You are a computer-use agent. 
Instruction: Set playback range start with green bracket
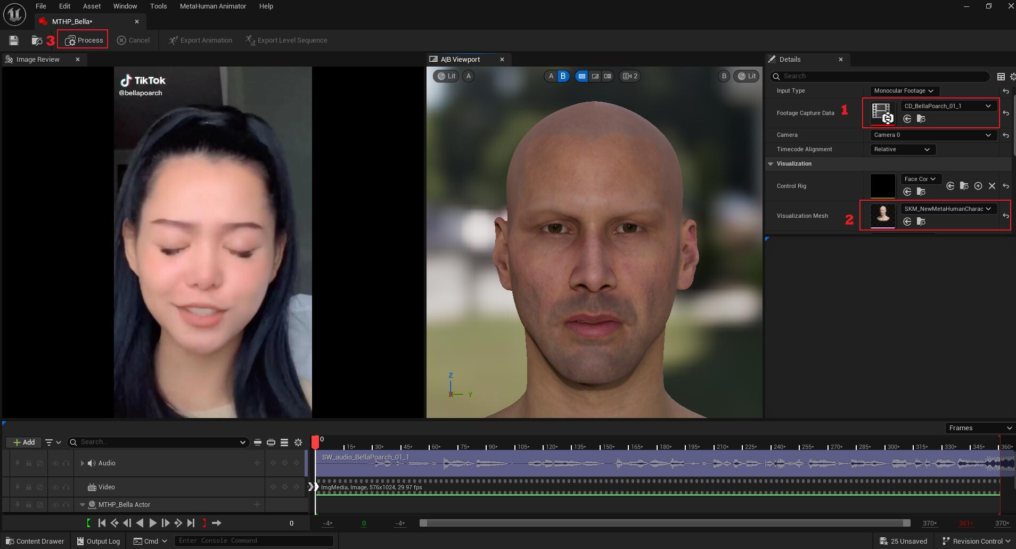pos(88,523)
